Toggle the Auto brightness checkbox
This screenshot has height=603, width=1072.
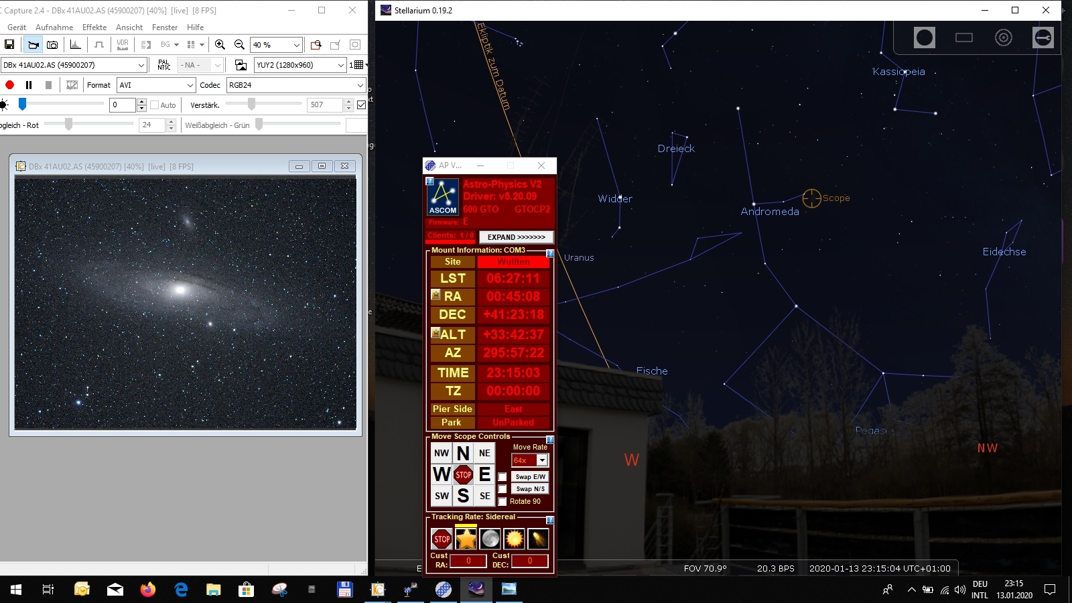[155, 105]
